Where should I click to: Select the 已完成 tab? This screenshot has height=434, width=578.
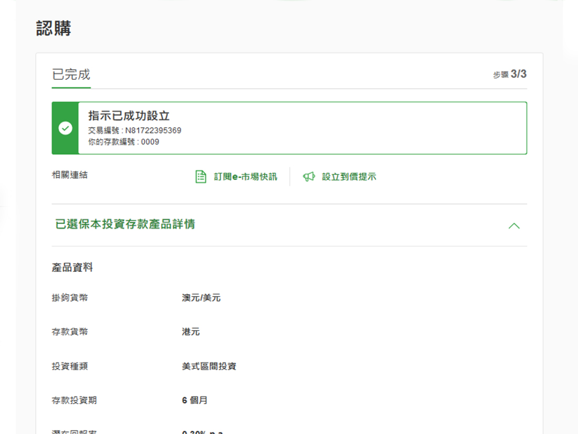pyautogui.click(x=71, y=75)
